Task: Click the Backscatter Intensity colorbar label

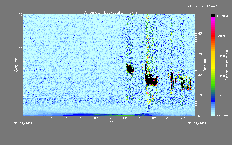Action: (226, 65)
